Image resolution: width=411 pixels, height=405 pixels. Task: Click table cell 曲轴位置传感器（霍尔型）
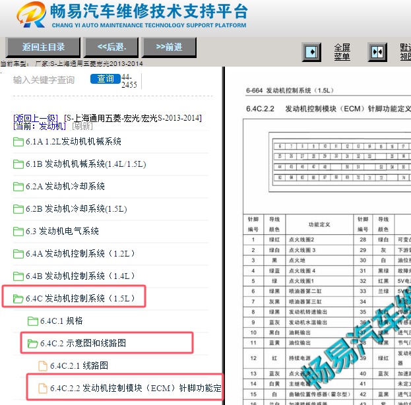coord(319,394)
